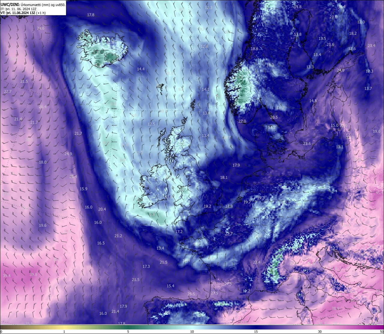Screen dimensions: 384x334
Task: Click the 12.5 value northwest of Scotland
Action: (151, 124)
